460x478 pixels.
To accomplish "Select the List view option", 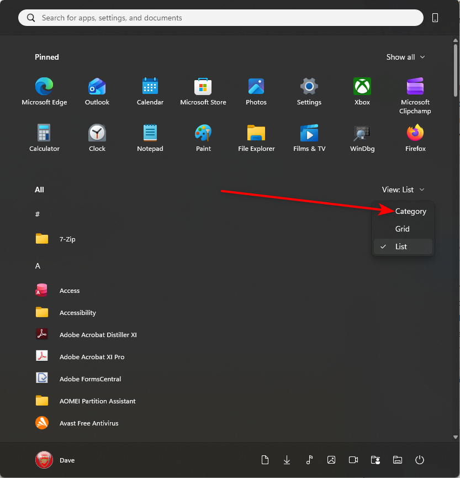I will pos(403,246).
